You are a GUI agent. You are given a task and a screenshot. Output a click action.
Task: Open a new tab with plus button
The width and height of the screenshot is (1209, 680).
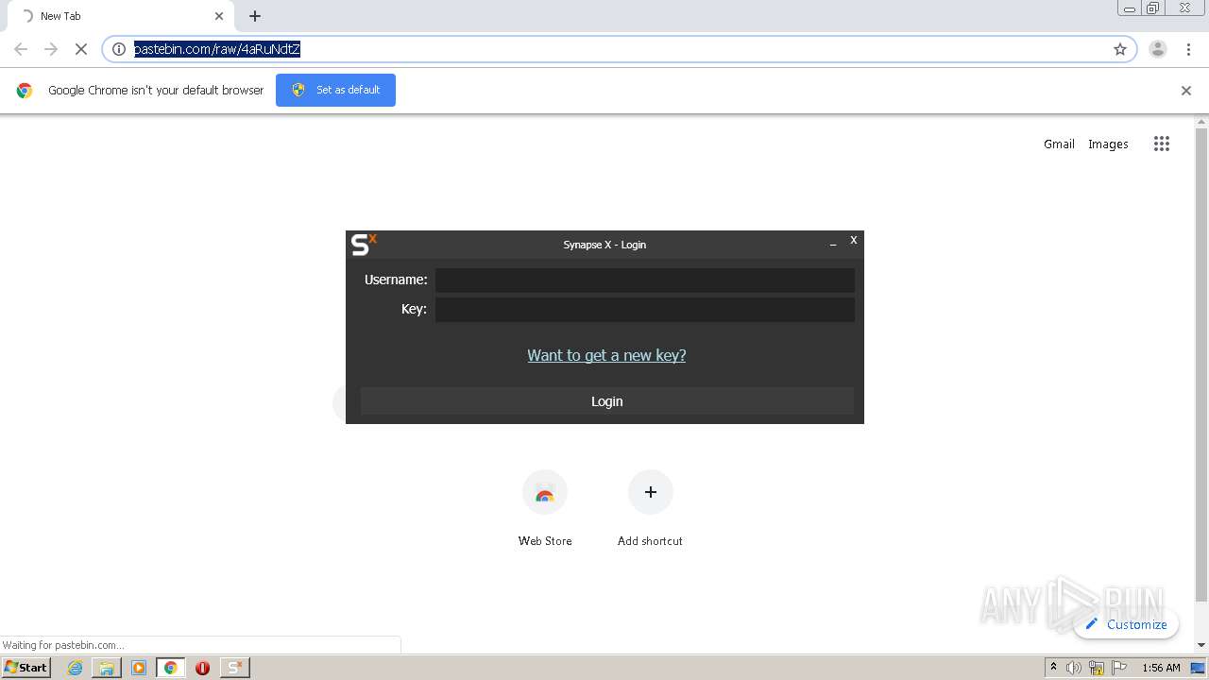click(x=255, y=16)
